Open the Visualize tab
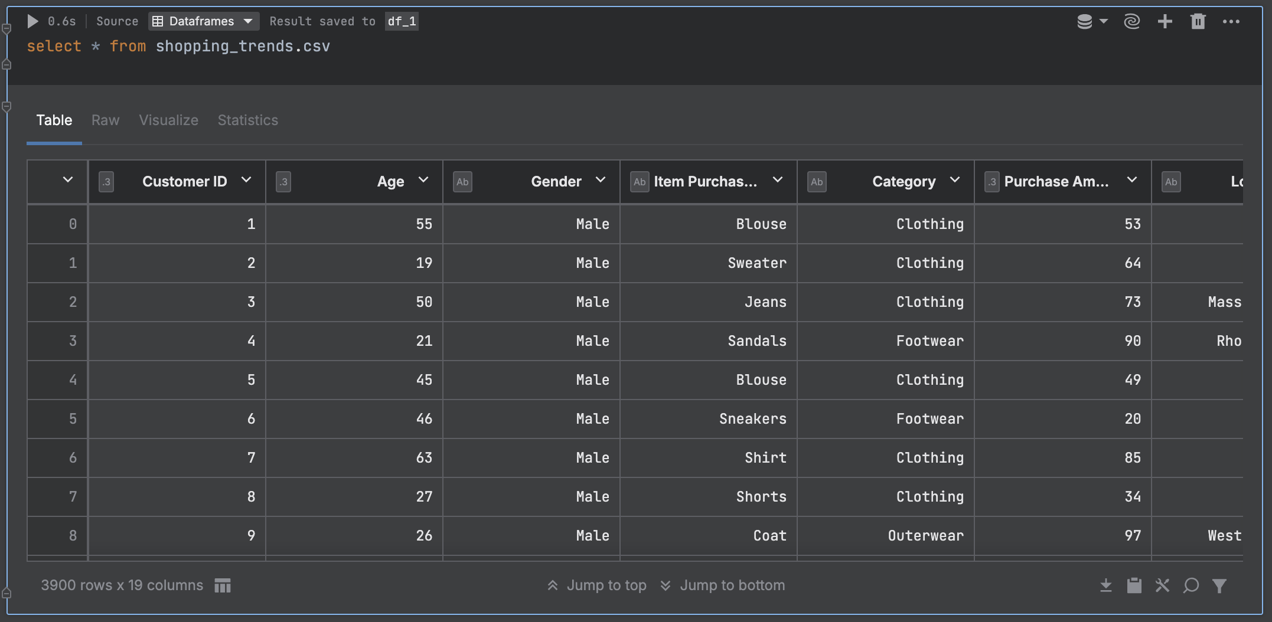Screen dimensions: 1272x622 coord(168,120)
